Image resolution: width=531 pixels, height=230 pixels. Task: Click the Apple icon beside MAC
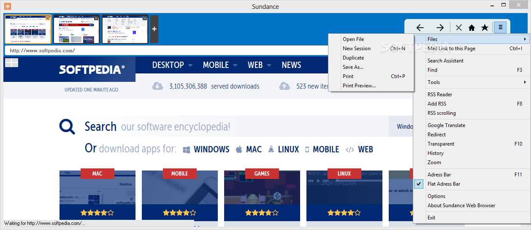pyautogui.click(x=239, y=149)
